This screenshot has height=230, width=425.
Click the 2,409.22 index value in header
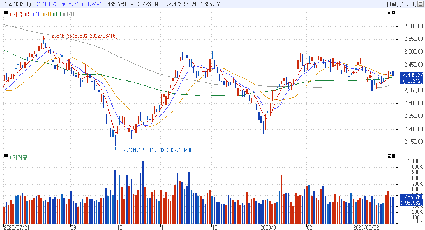point(47,4)
